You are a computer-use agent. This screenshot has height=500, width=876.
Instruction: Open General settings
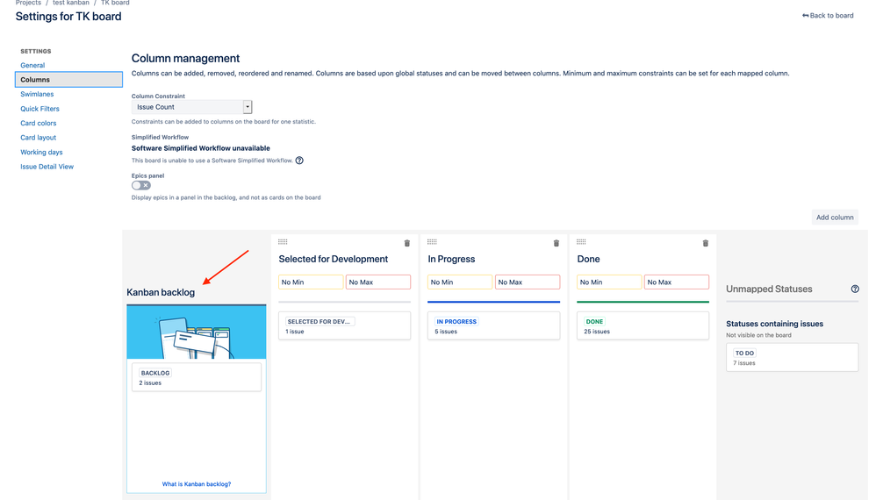(32, 65)
